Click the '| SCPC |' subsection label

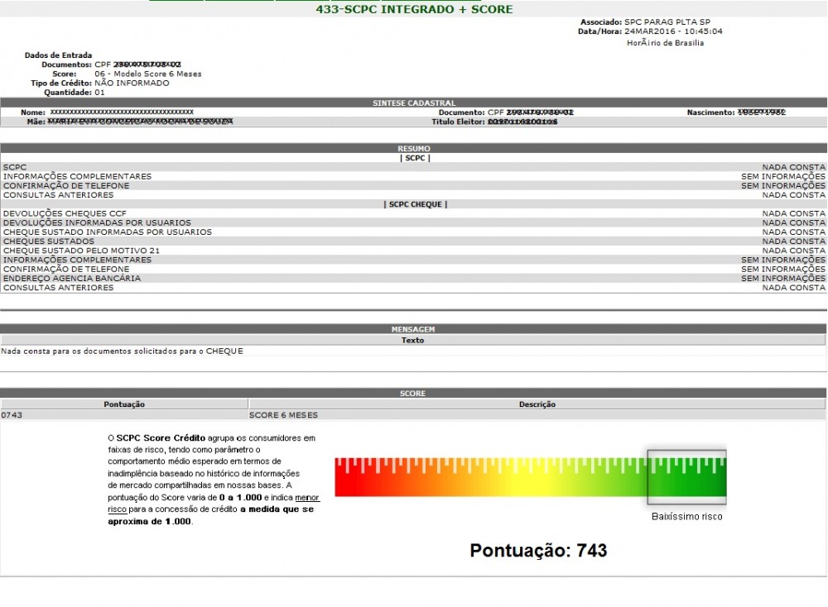(x=415, y=158)
